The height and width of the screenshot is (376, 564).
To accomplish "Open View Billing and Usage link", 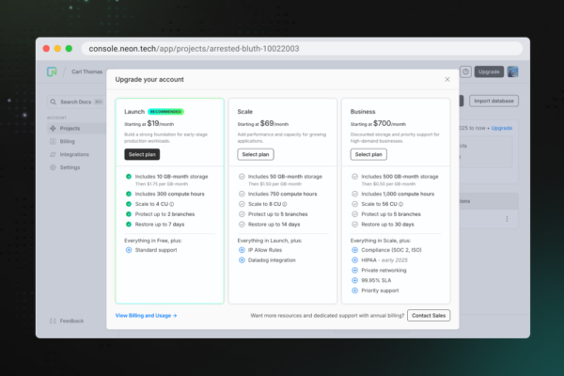I will [x=146, y=316].
